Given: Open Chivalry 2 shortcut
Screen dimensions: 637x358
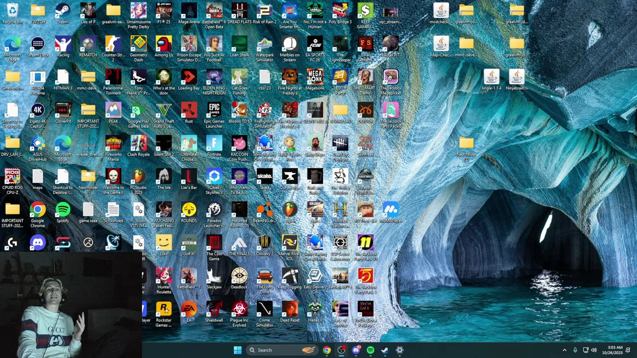Looking at the screenshot, I should [x=265, y=246].
